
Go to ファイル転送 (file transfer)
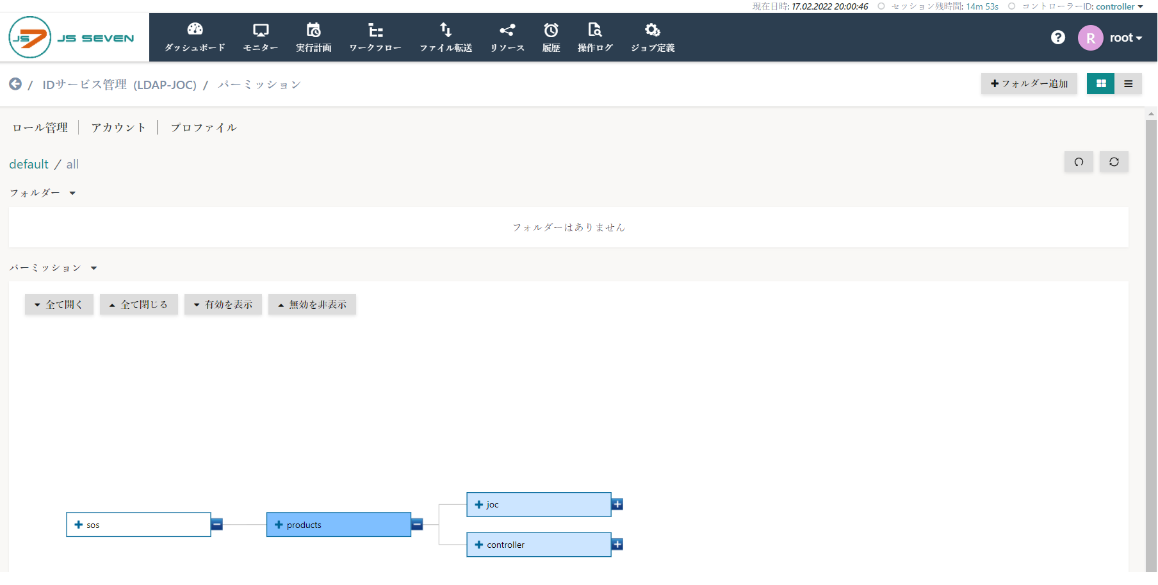tap(445, 37)
